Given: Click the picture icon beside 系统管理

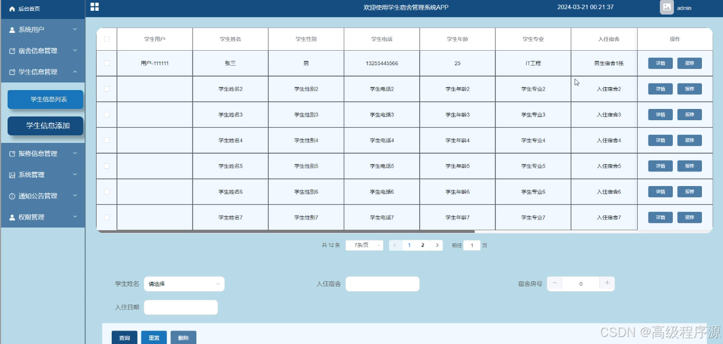Looking at the screenshot, I should tap(12, 175).
